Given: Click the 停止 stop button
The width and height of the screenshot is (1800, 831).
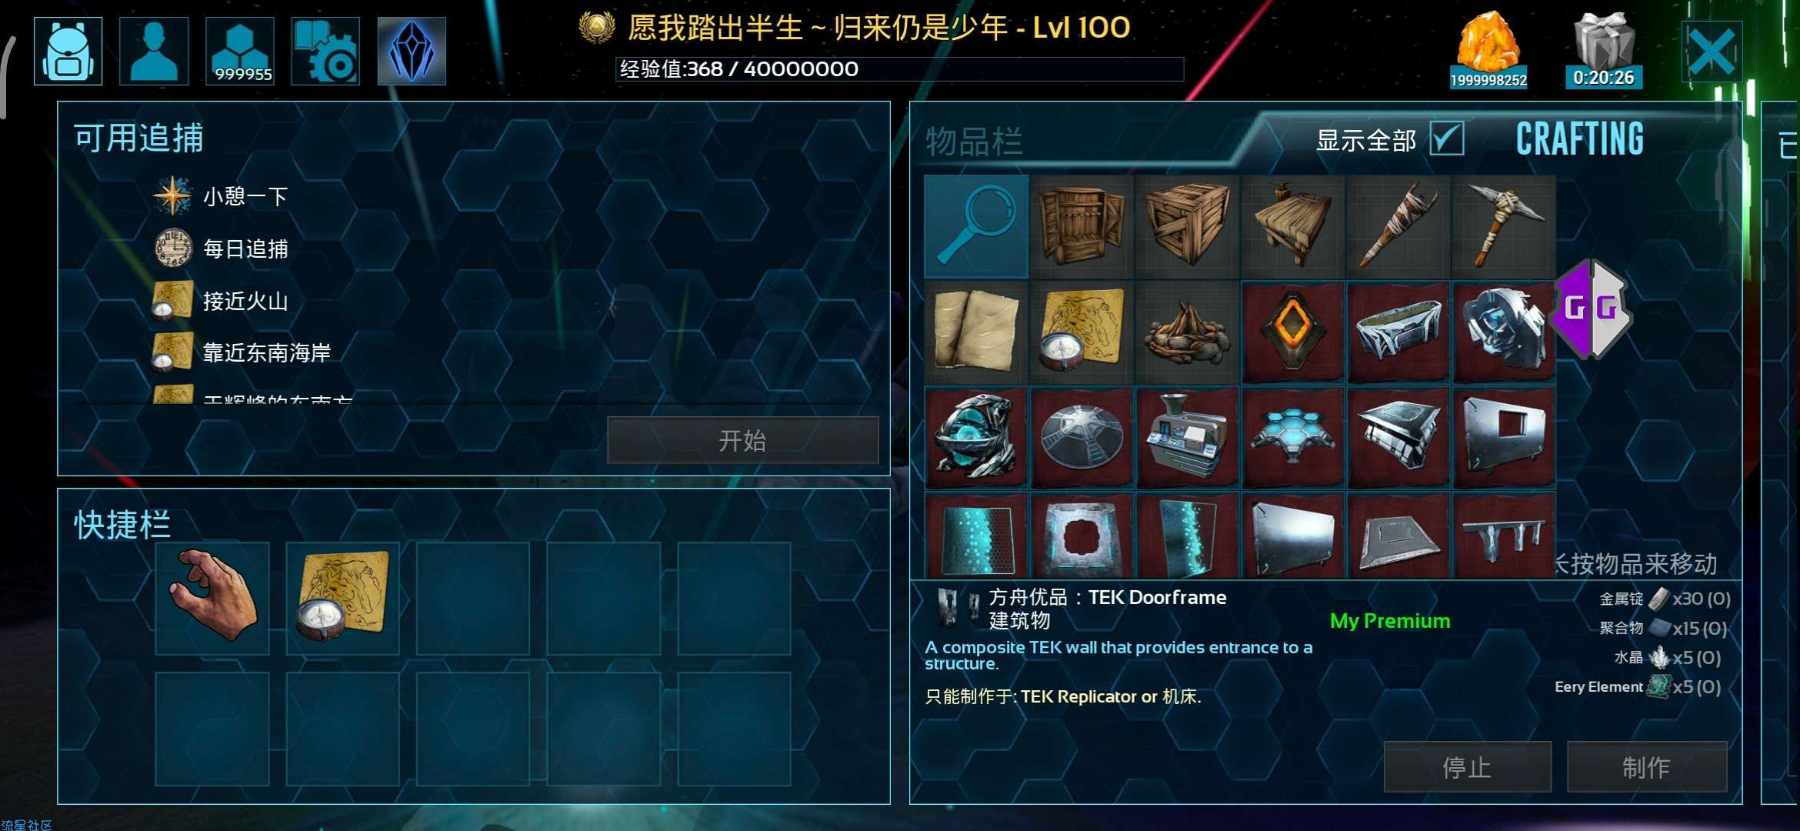Looking at the screenshot, I should [1467, 766].
